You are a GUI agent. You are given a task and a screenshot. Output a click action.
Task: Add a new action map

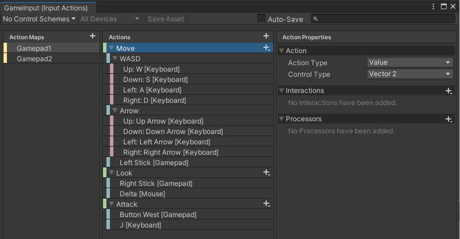click(93, 36)
